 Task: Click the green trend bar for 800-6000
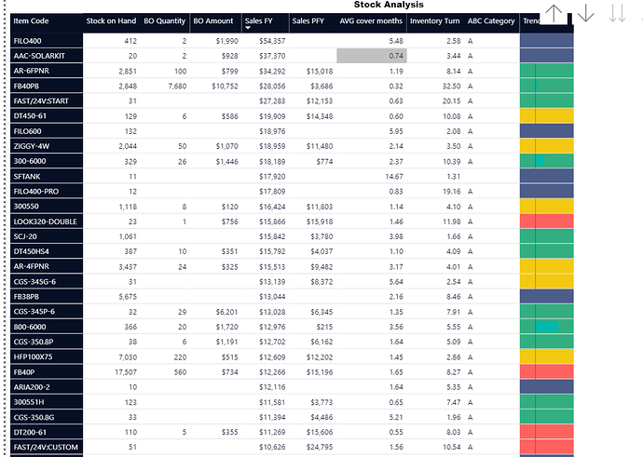[547, 327]
